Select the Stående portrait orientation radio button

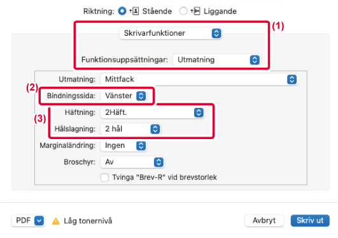[122, 11]
